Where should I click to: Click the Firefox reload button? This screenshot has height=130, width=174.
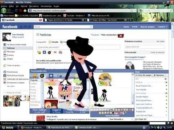(16, 10)
